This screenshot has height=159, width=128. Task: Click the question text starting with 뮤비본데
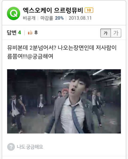click(62, 52)
